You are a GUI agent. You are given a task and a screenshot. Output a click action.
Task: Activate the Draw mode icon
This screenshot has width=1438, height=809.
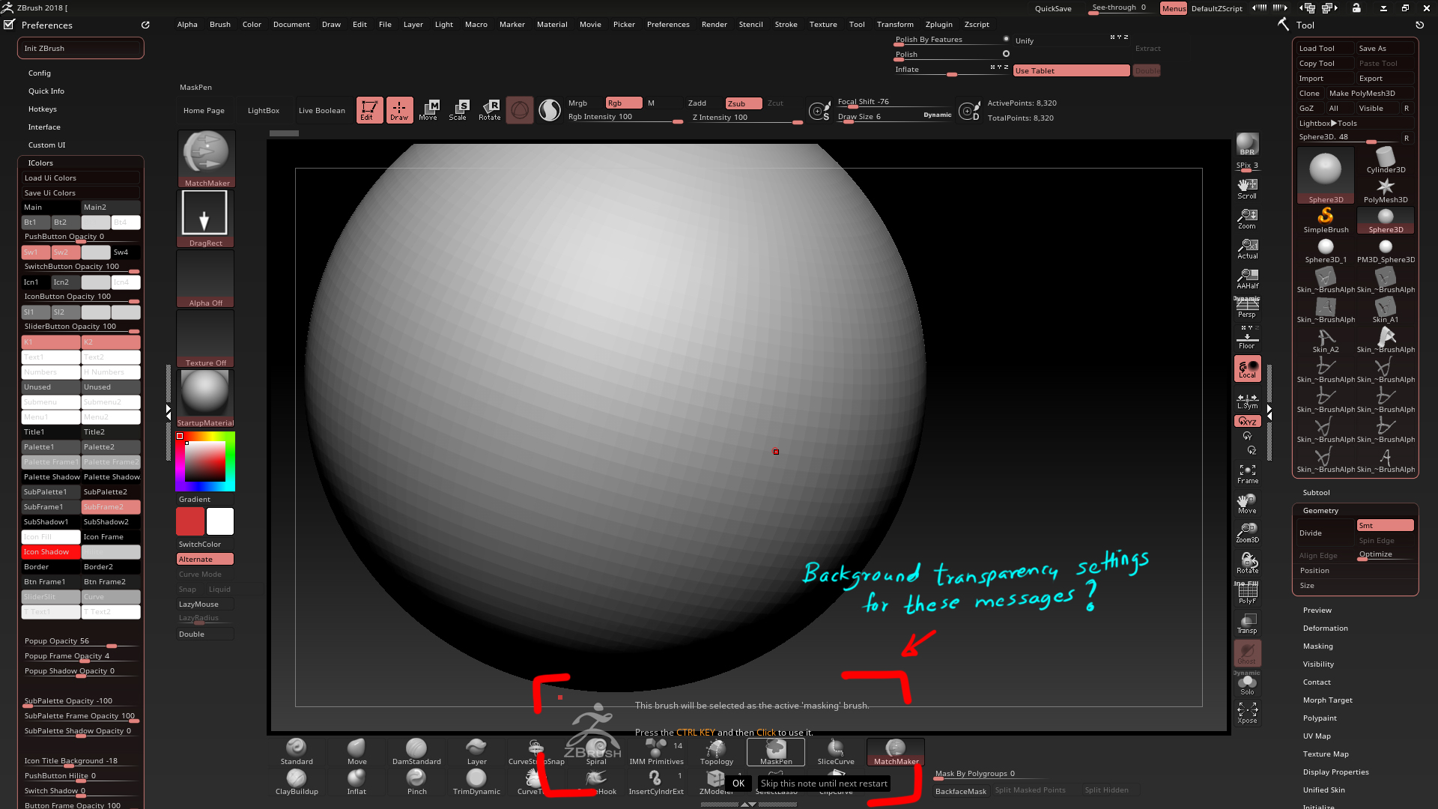pos(399,109)
